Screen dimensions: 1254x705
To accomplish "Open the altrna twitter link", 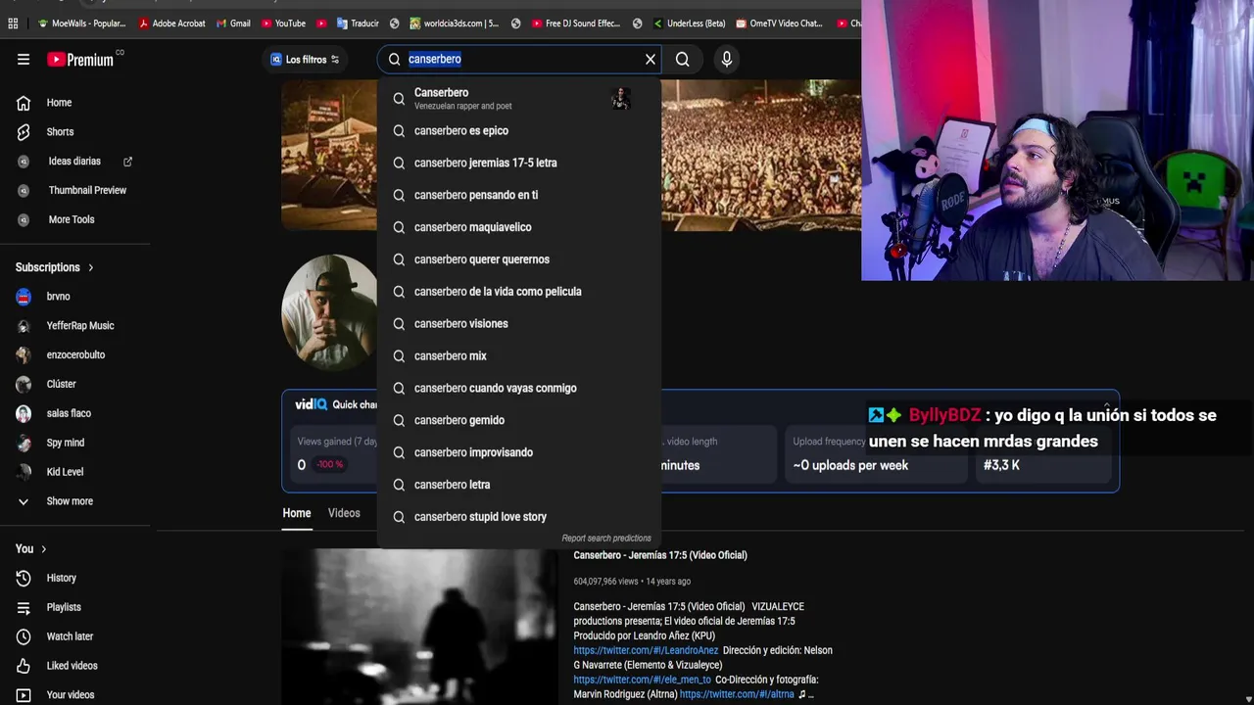I will tap(737, 694).
